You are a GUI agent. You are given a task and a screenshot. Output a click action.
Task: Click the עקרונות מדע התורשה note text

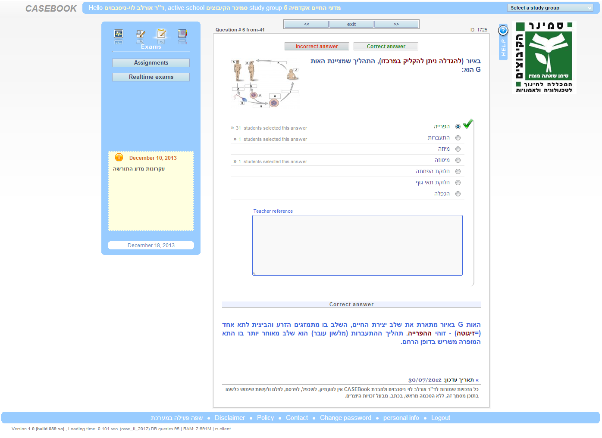[x=139, y=169]
